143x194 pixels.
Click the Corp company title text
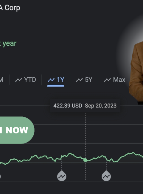12,8
